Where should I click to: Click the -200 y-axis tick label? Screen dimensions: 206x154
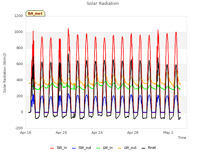click(x=19, y=128)
